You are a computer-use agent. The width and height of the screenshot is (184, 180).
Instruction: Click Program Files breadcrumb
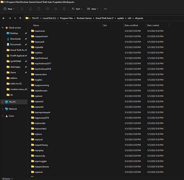(x=66, y=18)
